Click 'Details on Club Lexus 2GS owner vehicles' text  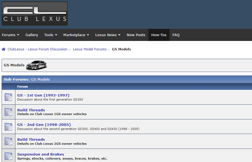(x=52, y=144)
